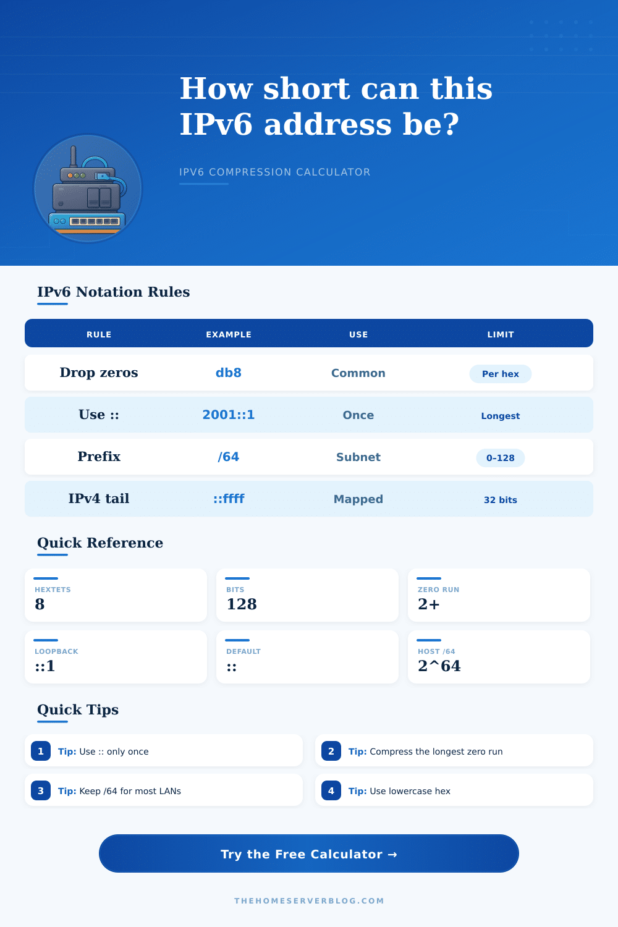Click the LIMIT column header
The height and width of the screenshot is (927, 618).
pos(501,334)
